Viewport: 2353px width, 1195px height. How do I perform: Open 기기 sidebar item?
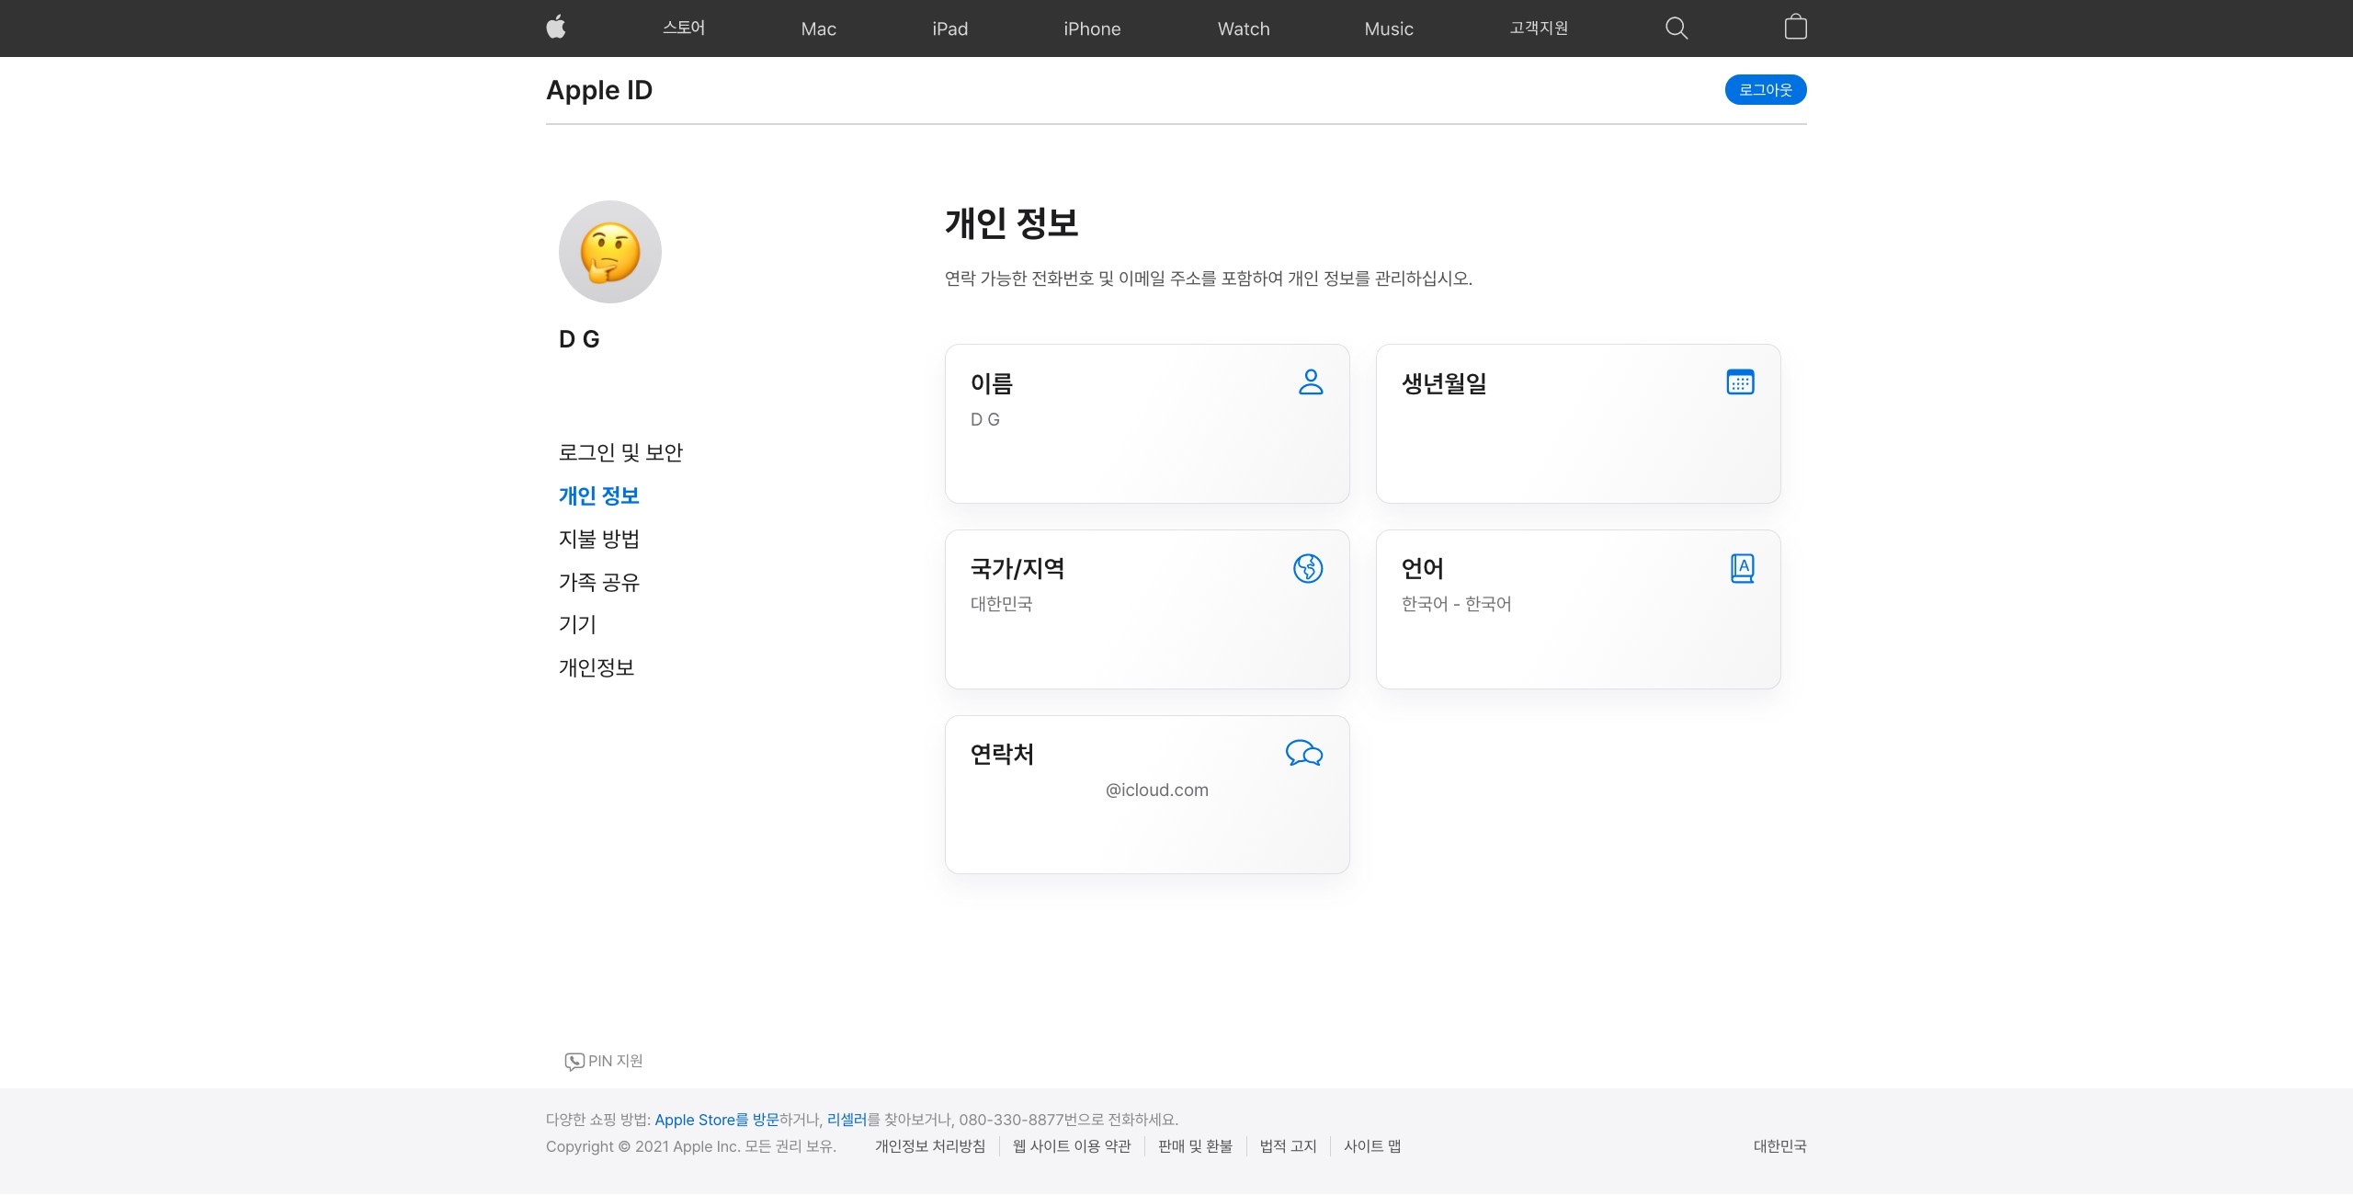point(577,625)
